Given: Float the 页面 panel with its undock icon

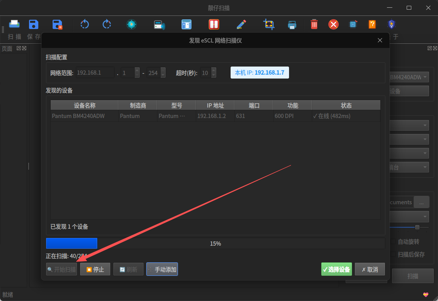Looking at the screenshot, I should (x=19, y=48).
